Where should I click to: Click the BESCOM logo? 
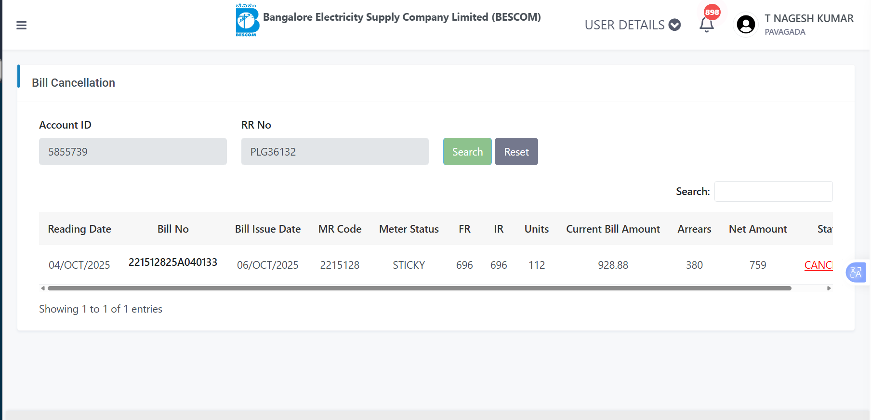point(247,21)
